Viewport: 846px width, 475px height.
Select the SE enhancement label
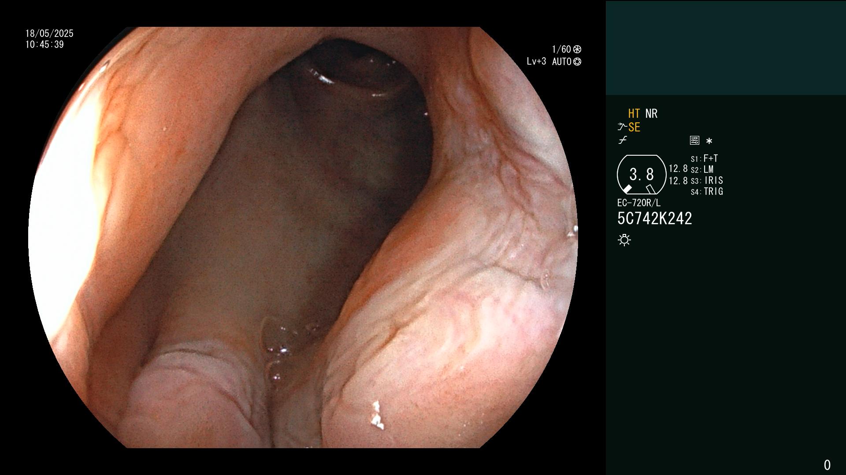coord(634,128)
